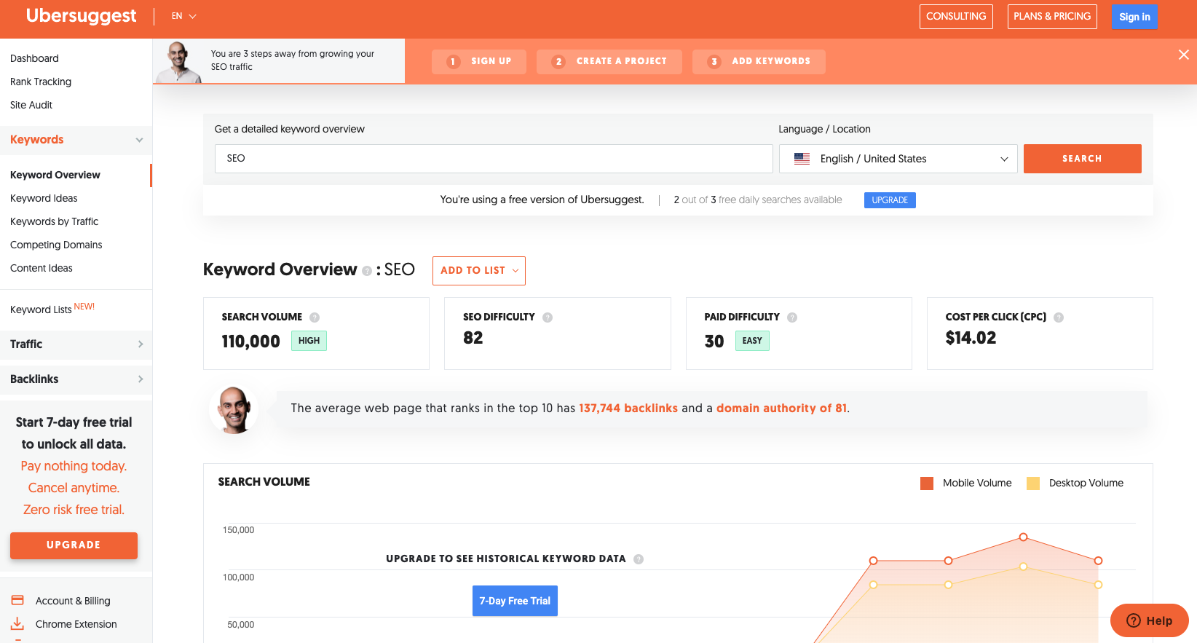Click the 7-Day Free Trial button

[515, 601]
